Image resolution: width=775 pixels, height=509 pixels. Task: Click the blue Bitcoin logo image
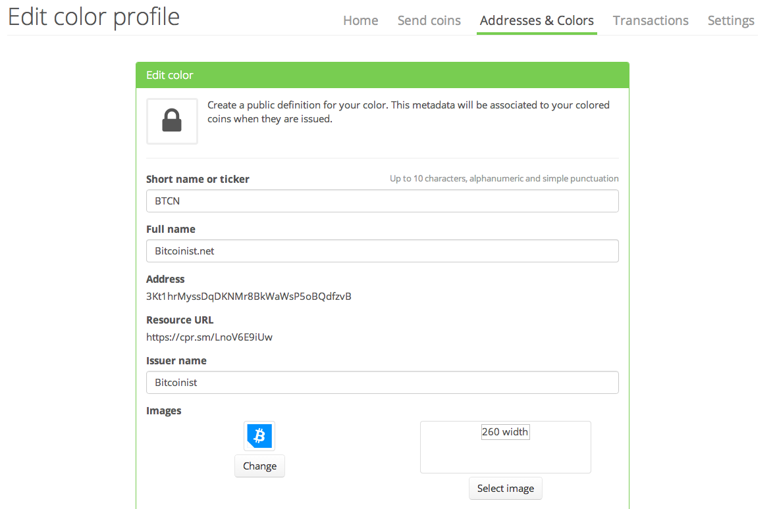coord(259,436)
